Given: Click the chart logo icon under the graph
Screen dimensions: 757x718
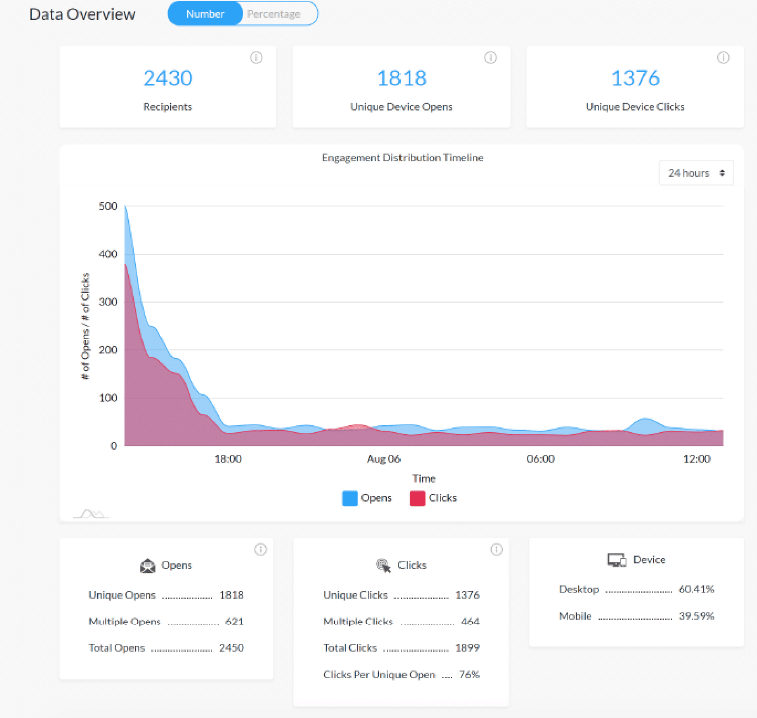Looking at the screenshot, I should point(91,514).
